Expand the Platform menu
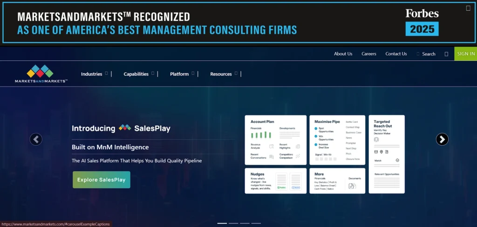The width and height of the screenshot is (477, 227). pyautogui.click(x=182, y=74)
